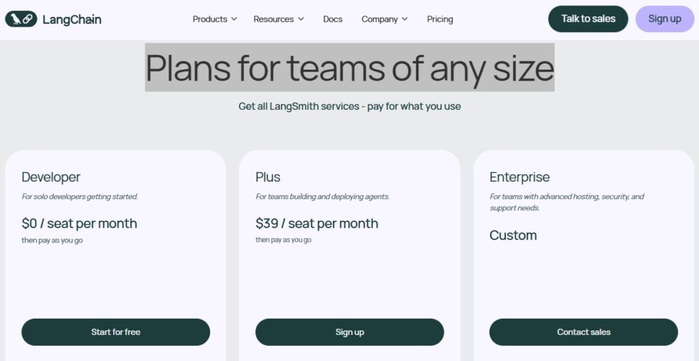Expand the Company chevron arrow
Viewport: 699px width, 361px height.
pos(405,19)
